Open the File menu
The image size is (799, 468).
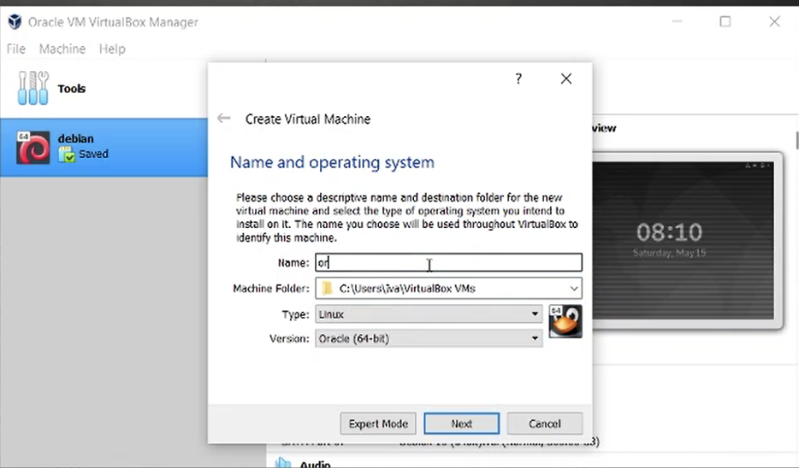pyautogui.click(x=16, y=49)
